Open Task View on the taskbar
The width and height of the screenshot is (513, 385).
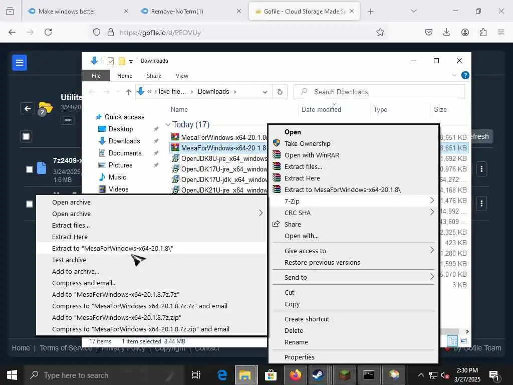[x=196, y=375]
